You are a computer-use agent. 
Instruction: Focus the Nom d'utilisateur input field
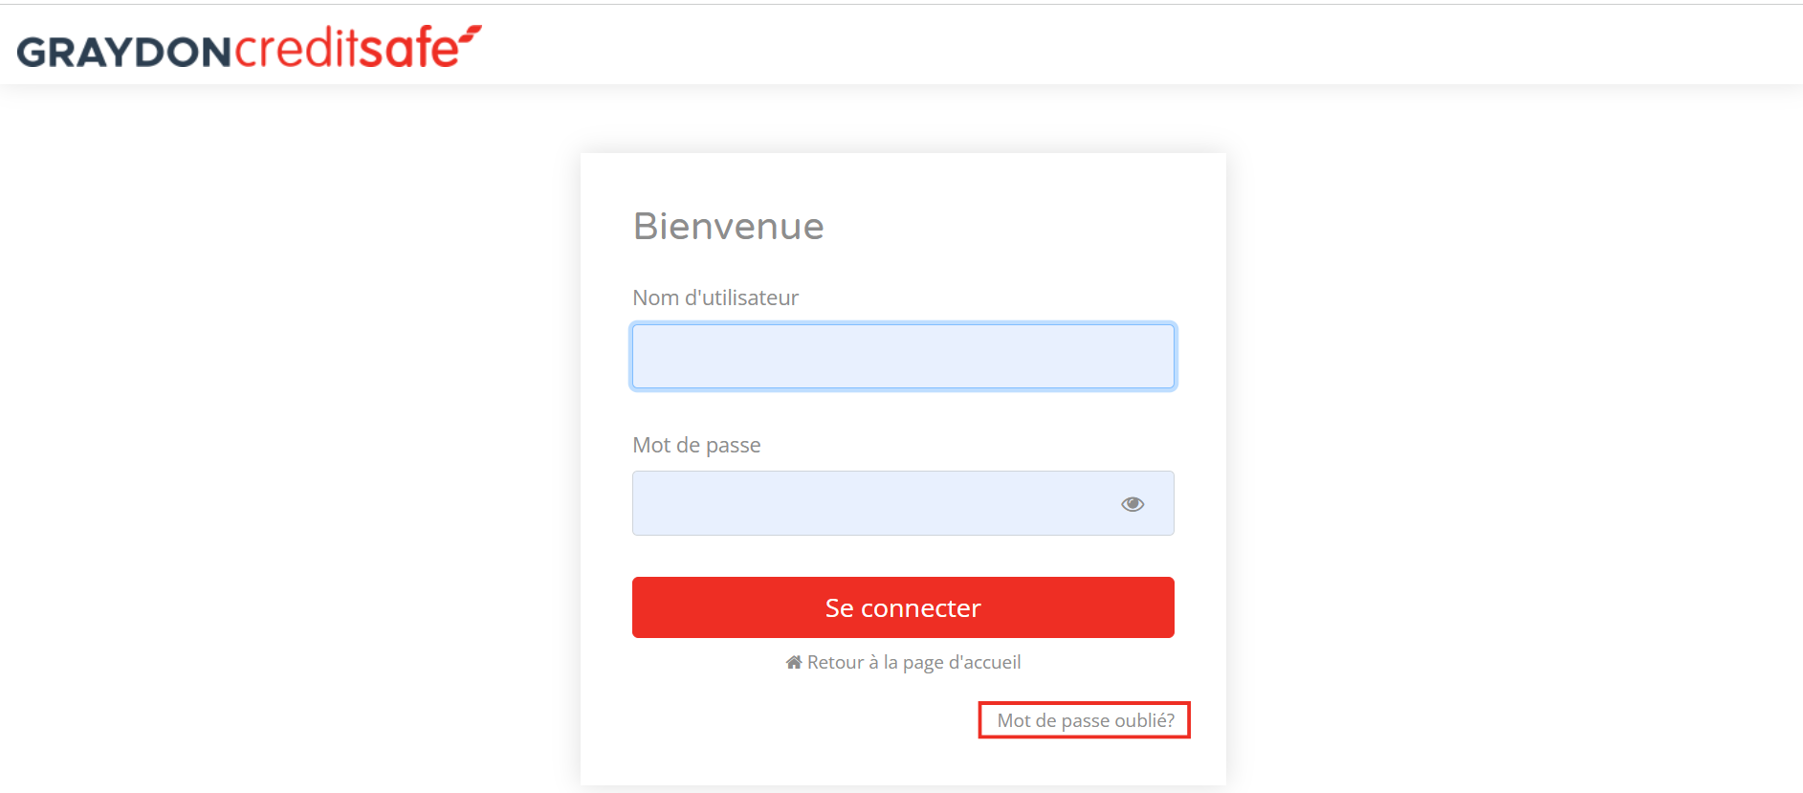coord(903,357)
